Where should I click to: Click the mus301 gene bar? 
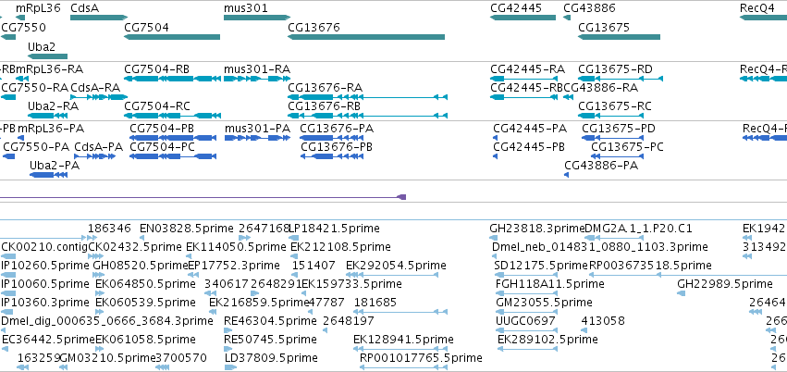257,18
